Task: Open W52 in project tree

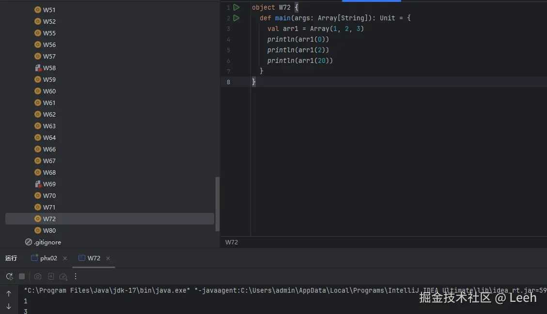Action: (49, 22)
